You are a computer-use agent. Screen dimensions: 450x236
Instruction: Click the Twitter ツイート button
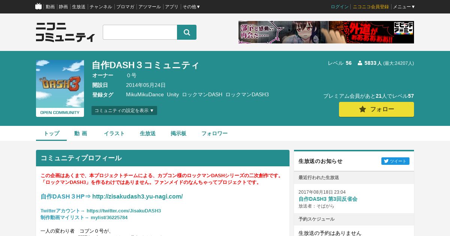click(x=395, y=161)
